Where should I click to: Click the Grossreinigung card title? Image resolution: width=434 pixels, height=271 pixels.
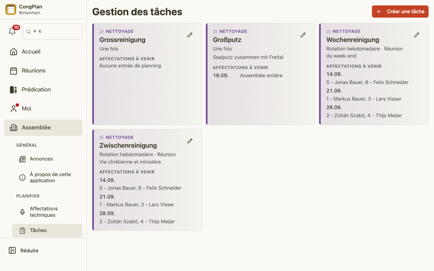122,40
